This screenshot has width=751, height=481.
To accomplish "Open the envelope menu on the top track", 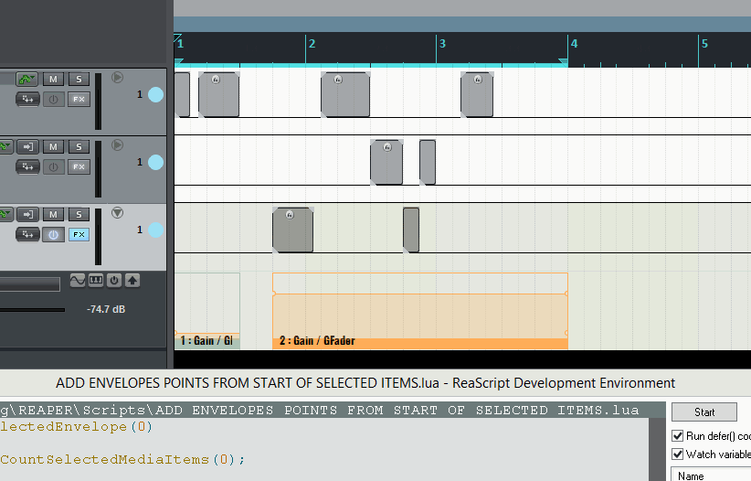I will point(26,80).
